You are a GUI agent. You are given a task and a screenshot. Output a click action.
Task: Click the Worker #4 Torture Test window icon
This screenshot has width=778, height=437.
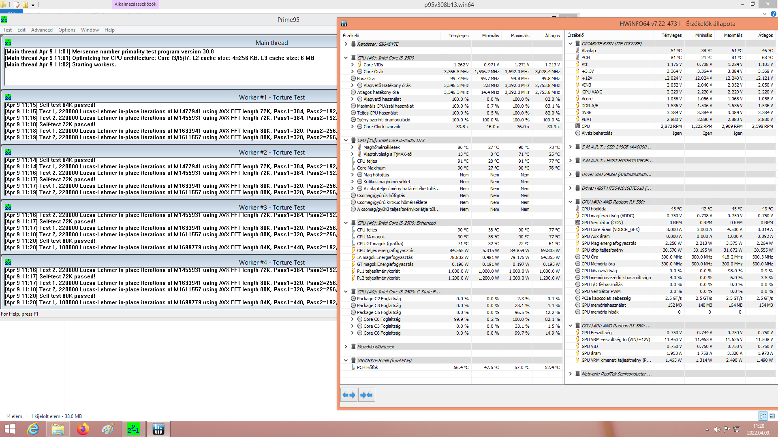click(8, 262)
